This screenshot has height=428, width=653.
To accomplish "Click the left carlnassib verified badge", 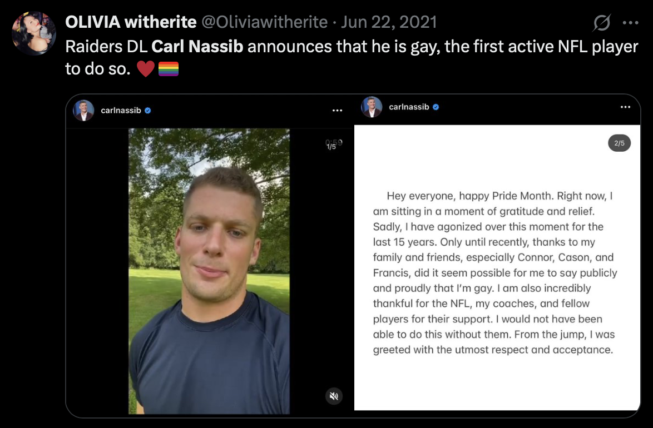I will coord(148,110).
